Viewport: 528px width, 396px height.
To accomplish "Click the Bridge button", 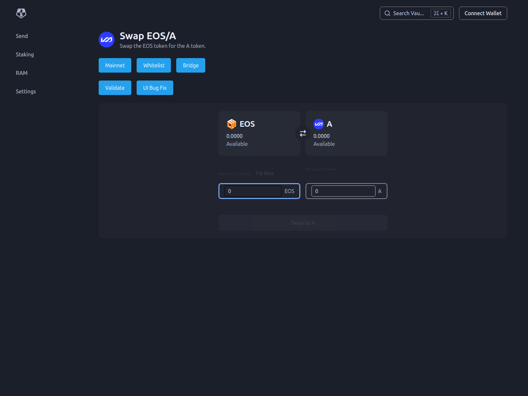I will tap(190, 65).
